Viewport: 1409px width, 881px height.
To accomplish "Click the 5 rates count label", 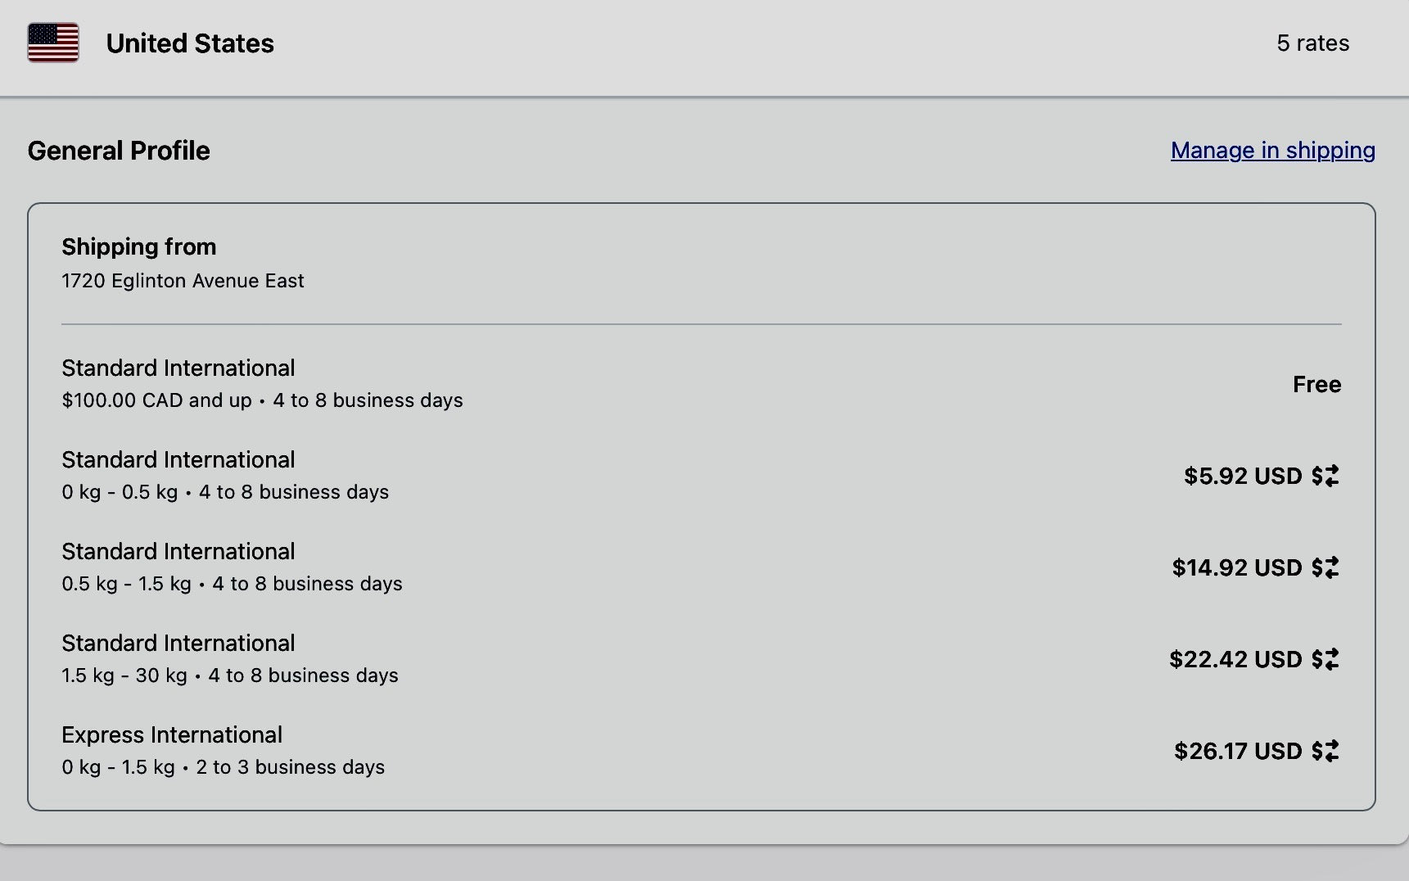I will tap(1312, 43).
